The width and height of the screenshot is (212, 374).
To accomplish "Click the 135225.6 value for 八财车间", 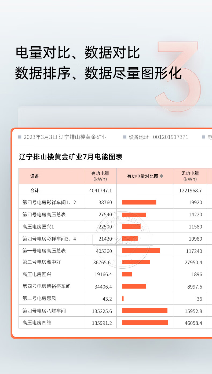I will [102, 311].
